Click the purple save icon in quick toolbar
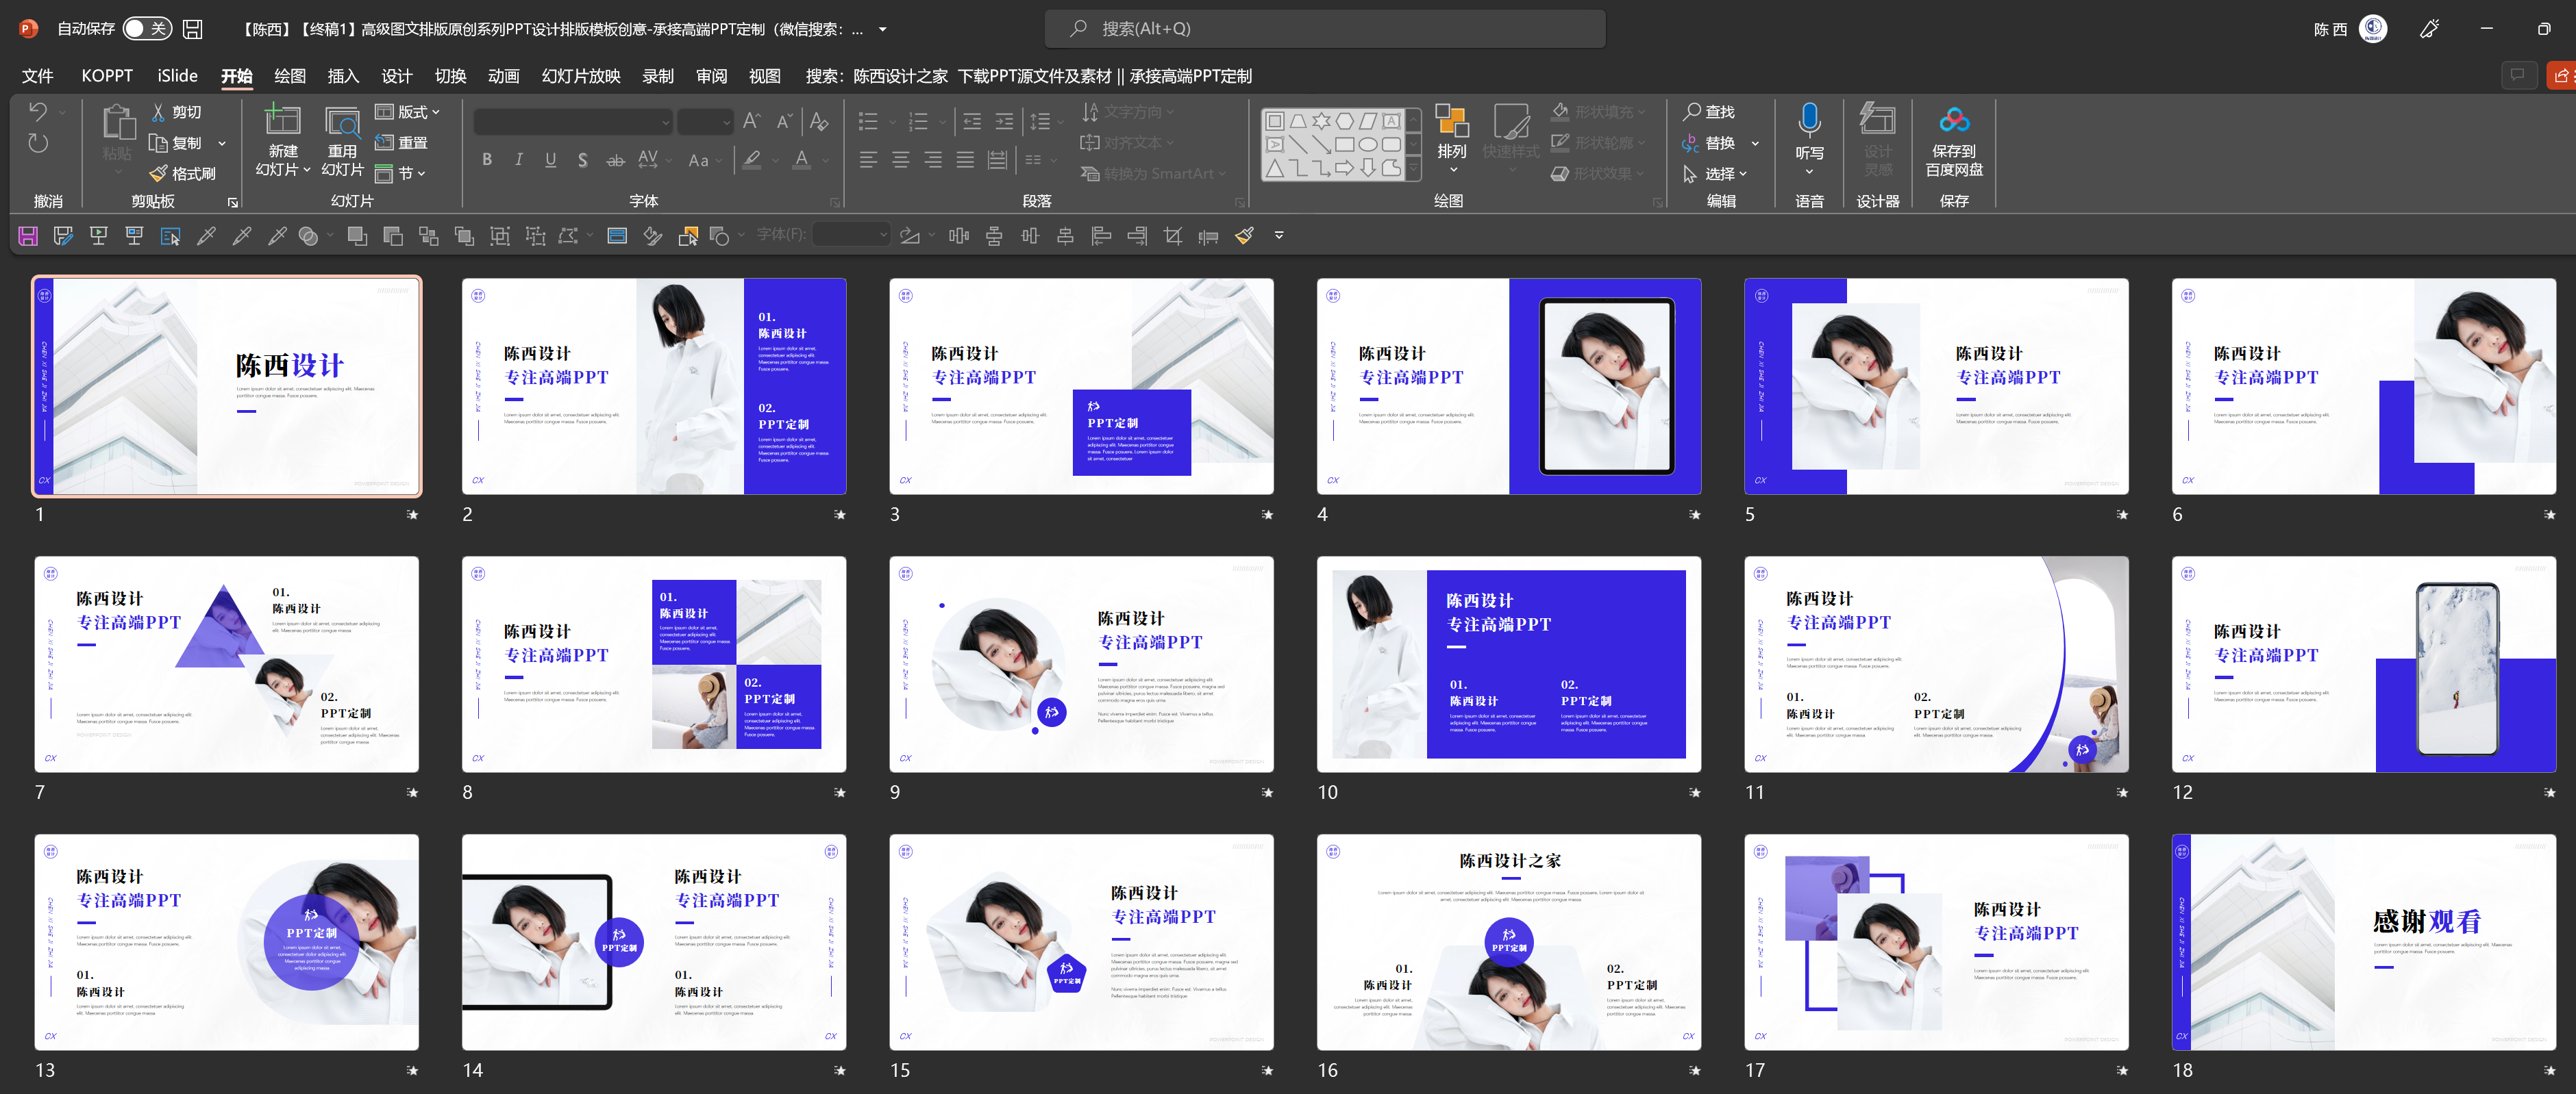The image size is (2576, 1094). click(28, 236)
